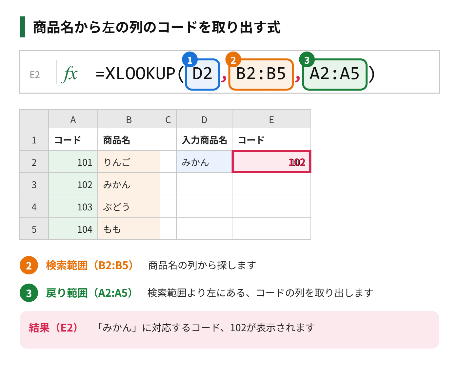
Task: Select the みかん cell in column B
Action: click(x=129, y=184)
